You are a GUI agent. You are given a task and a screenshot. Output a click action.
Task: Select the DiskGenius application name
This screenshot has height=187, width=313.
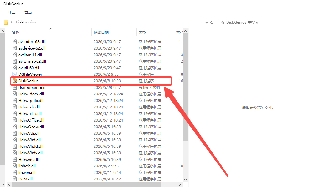pyautogui.click(x=28, y=81)
